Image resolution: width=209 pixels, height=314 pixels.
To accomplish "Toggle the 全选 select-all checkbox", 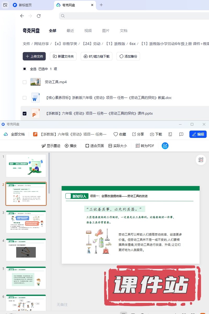I will coord(25,69).
